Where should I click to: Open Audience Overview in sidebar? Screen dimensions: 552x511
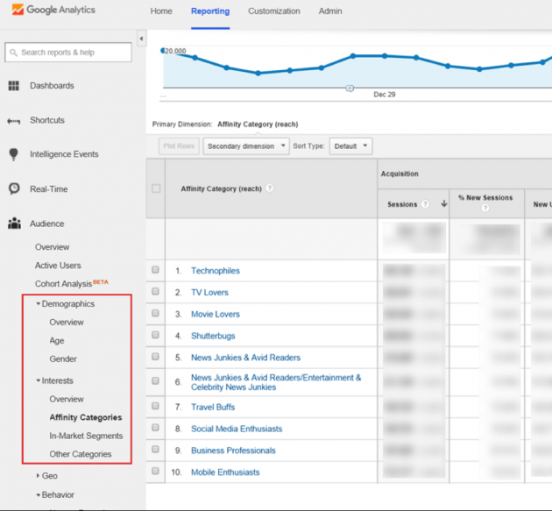[x=52, y=247]
